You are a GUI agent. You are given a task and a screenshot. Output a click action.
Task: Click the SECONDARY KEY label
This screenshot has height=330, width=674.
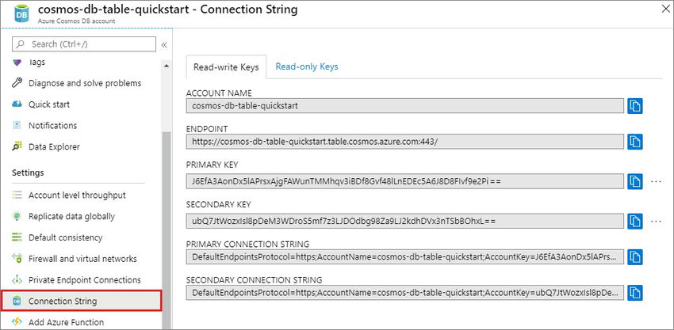click(218, 204)
